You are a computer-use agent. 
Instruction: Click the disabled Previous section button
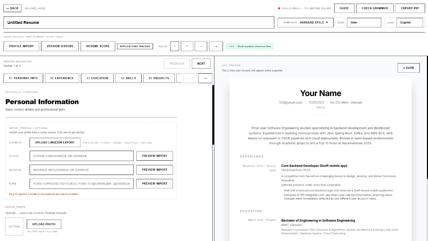pos(177,64)
